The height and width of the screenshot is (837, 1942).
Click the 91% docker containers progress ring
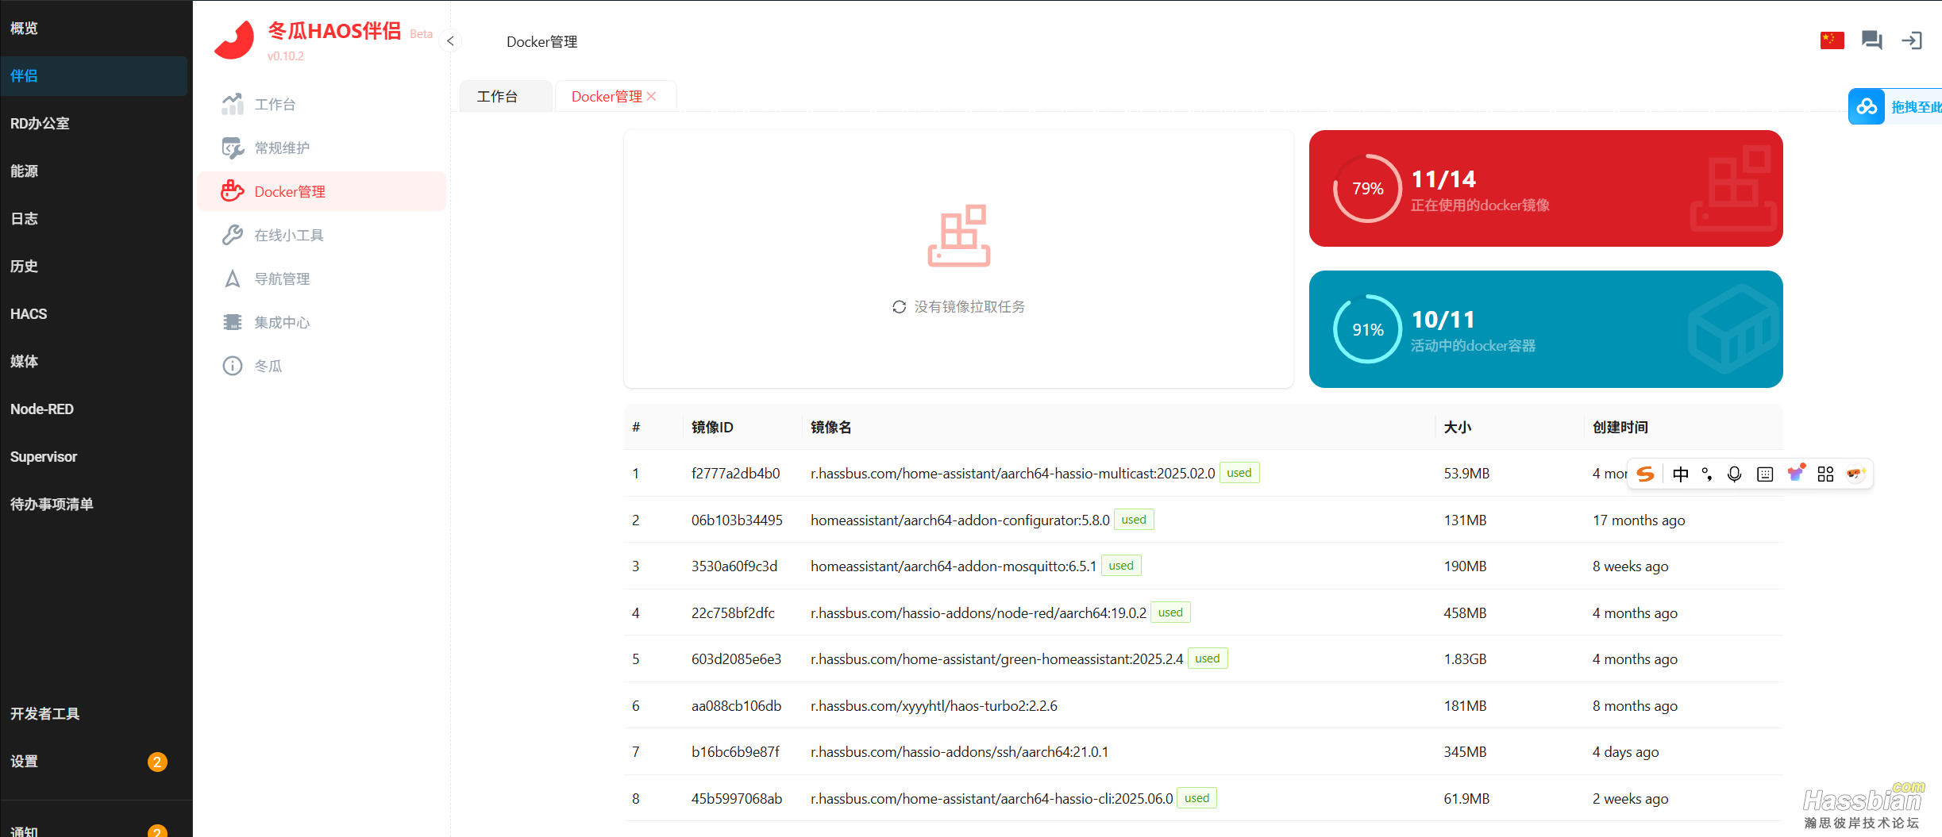click(1367, 329)
